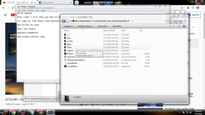The height and width of the screenshot is (115, 205).
Task: Expand arrow after Adobe Photoshop CS6 breadcrumb
Action: pos(133,21)
